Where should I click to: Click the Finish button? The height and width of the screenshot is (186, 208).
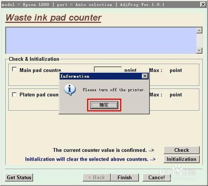pos(124,177)
